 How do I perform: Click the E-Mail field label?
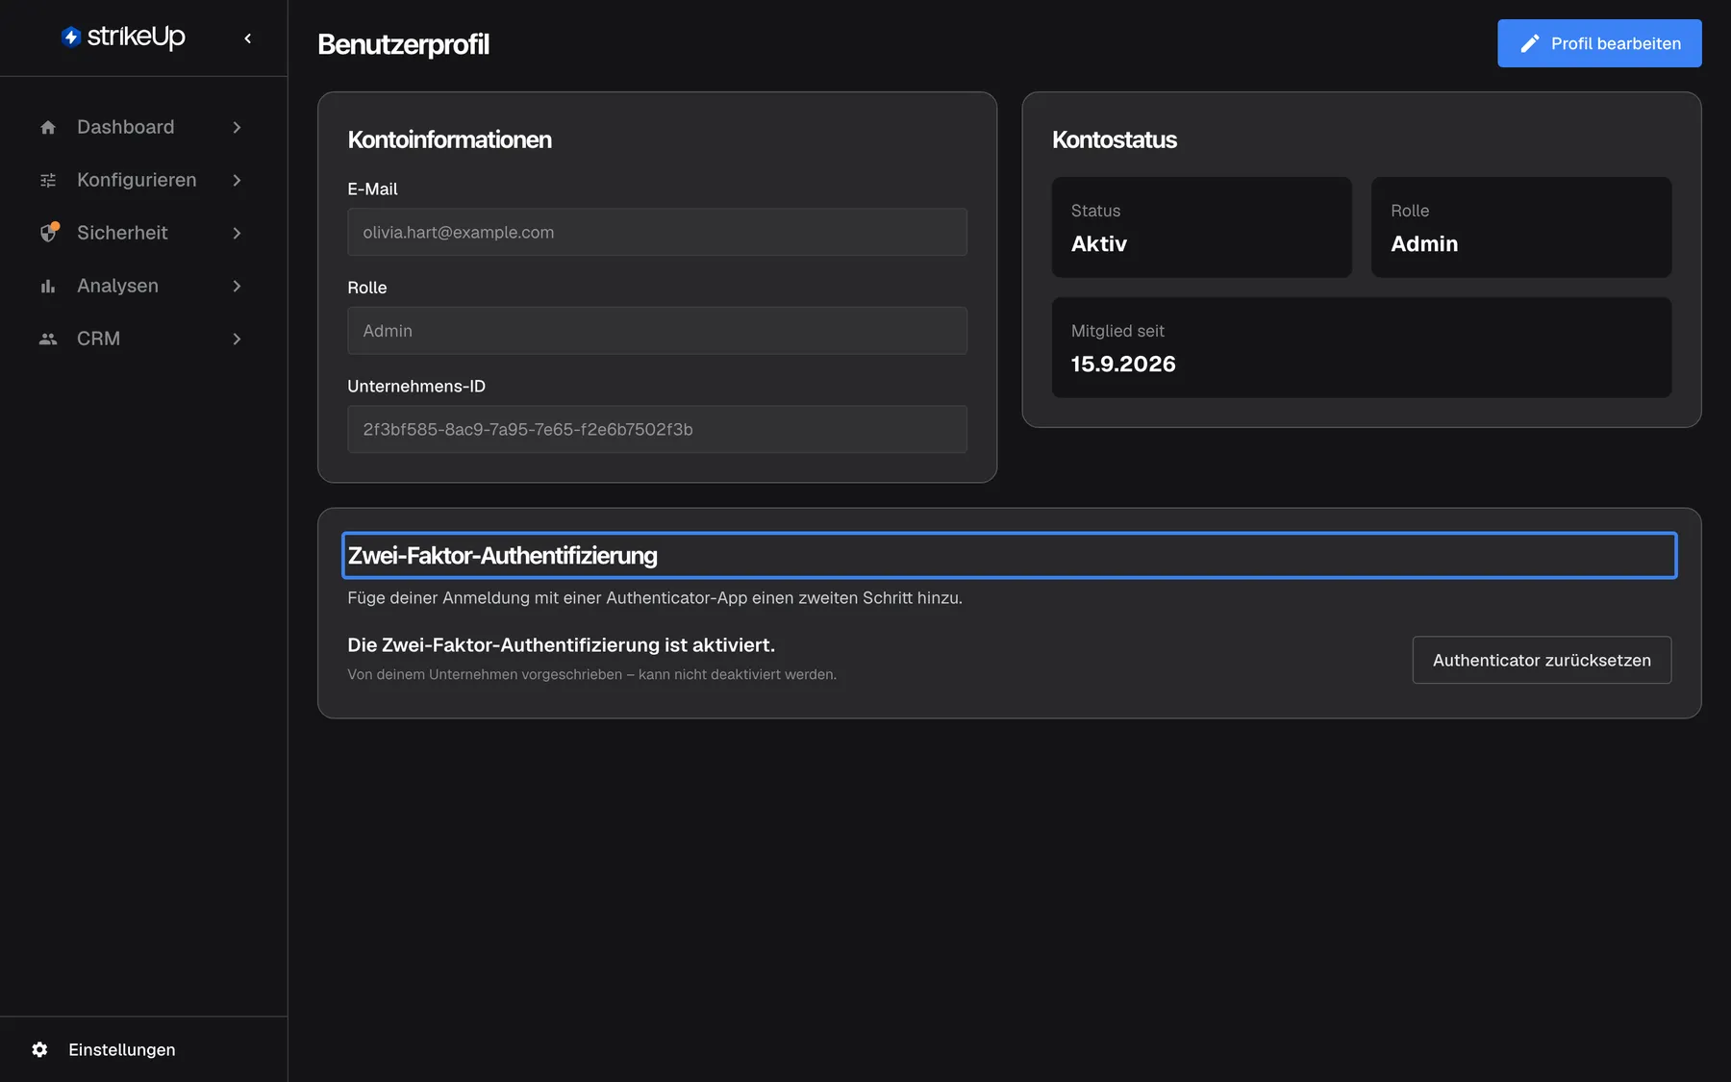click(372, 189)
